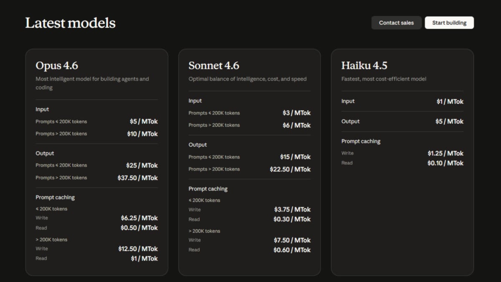Click the Output label in the Haiku 4.5 card
The width and height of the screenshot is (501, 282).
(350, 121)
